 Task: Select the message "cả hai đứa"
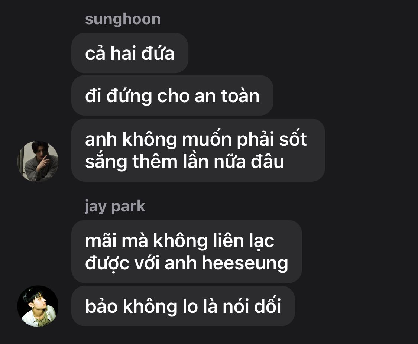130,53
